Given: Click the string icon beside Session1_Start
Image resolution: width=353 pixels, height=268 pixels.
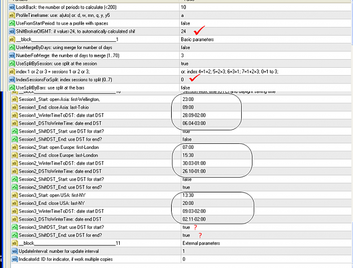Looking at the screenshot, I should [x=15, y=99].
